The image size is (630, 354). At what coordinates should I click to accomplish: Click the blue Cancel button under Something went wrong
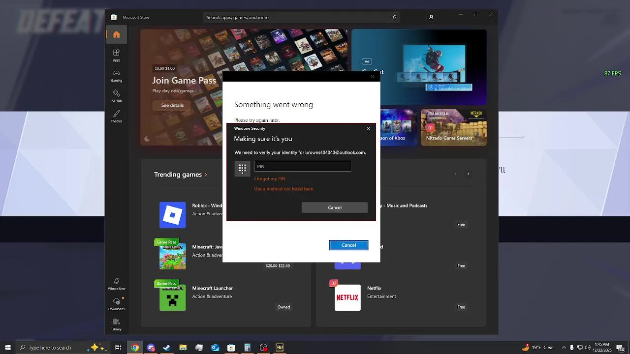[x=348, y=245]
